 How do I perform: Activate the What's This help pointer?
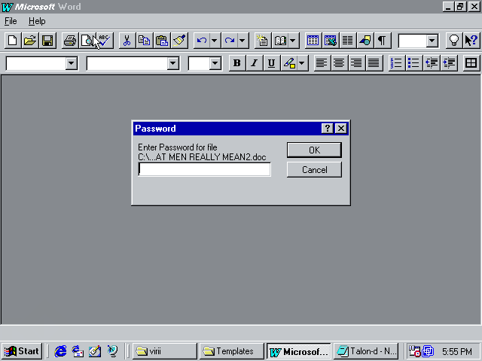(x=471, y=40)
